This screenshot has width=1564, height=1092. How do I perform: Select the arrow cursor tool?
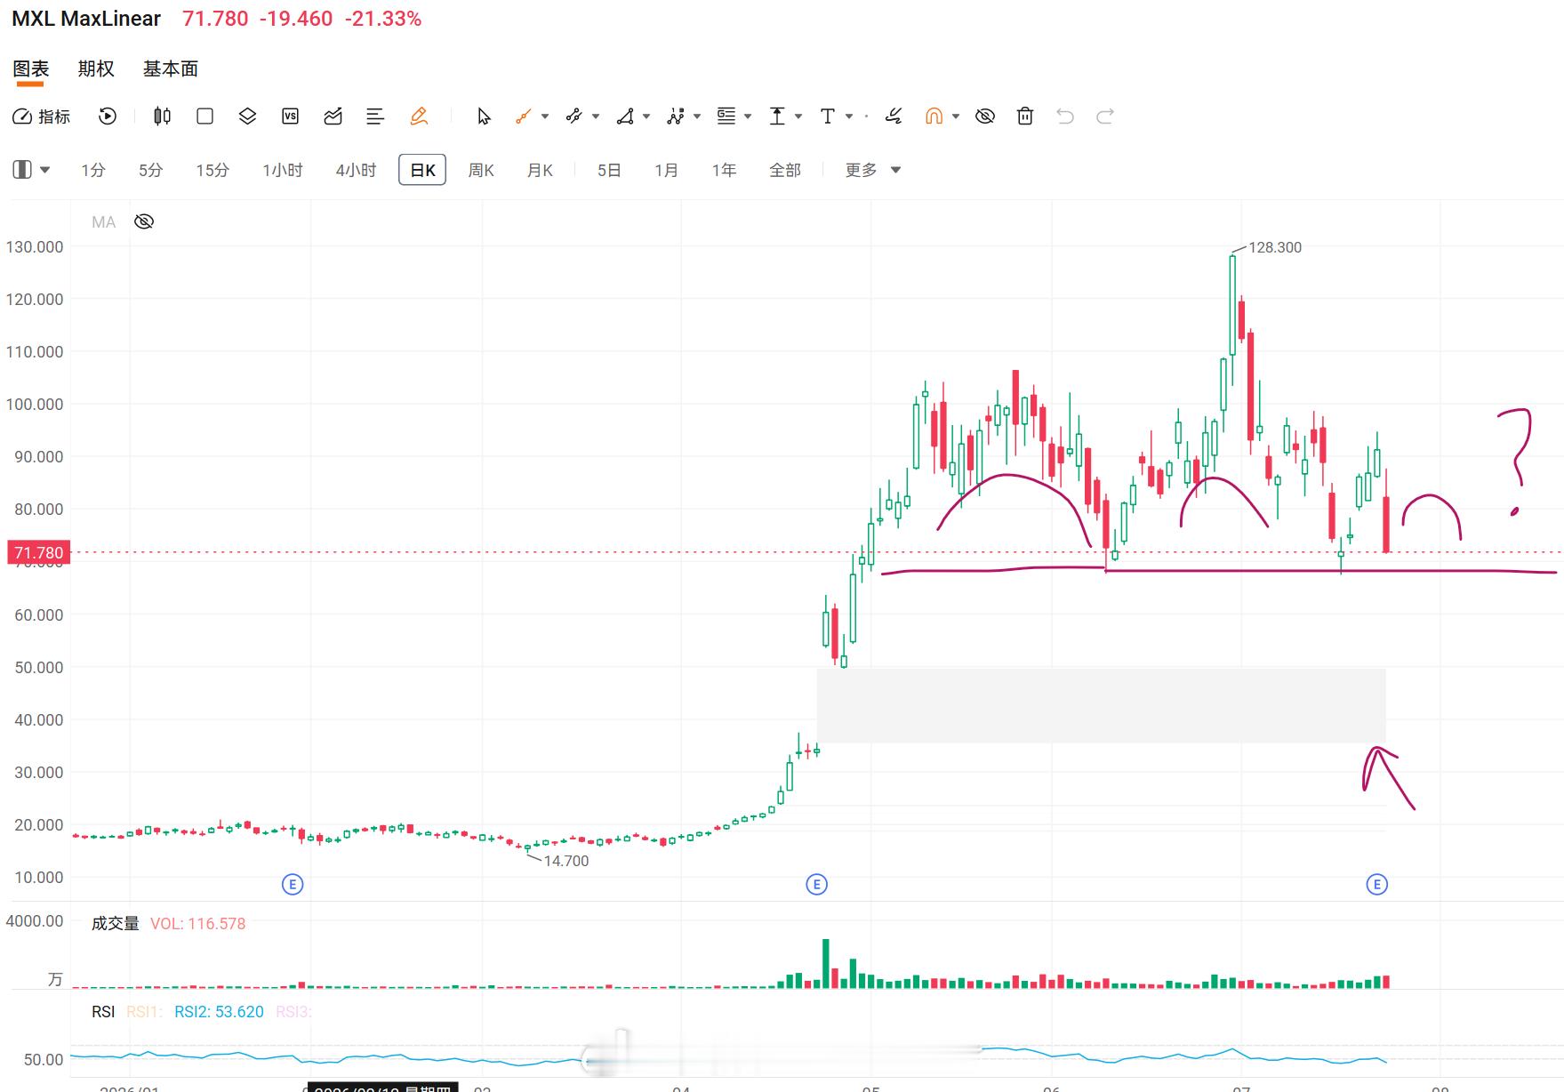pos(484,116)
